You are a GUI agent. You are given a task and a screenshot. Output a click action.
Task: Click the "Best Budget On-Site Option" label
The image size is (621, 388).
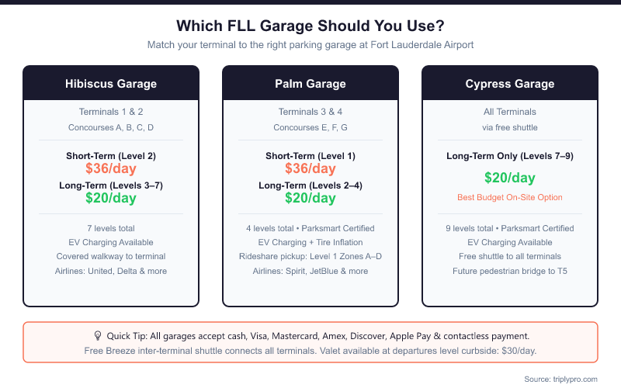coord(510,198)
